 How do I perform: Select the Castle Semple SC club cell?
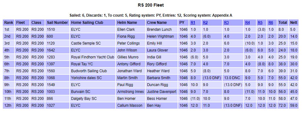point(93,43)
